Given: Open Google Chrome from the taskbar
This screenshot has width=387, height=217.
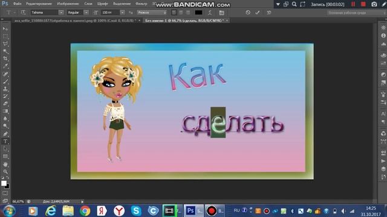Looking at the screenshot, I should click(x=85, y=211).
